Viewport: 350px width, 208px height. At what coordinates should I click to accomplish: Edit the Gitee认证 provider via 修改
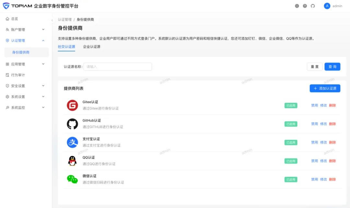(323, 105)
